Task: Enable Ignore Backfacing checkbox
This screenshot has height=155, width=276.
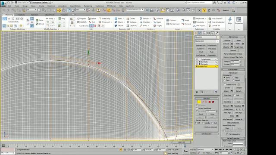Action: point(197,108)
